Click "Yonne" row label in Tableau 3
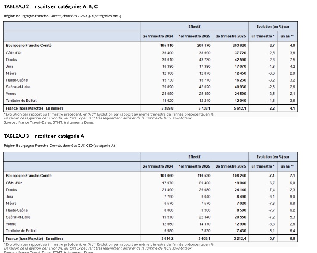This screenshot has width=317, height=253. click(11, 224)
